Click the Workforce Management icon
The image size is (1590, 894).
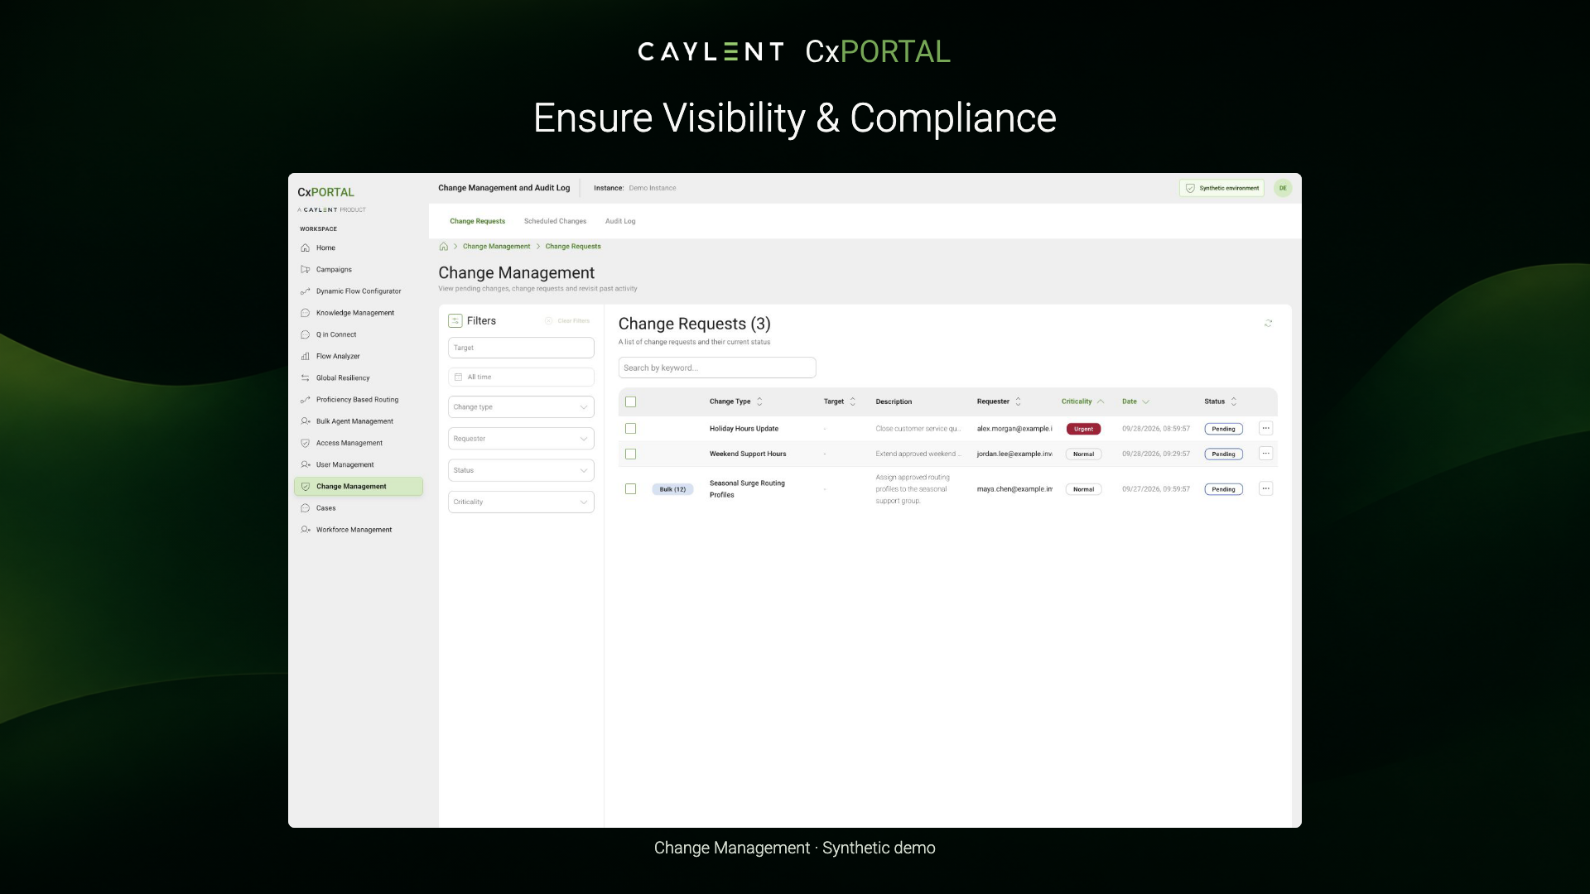306,530
